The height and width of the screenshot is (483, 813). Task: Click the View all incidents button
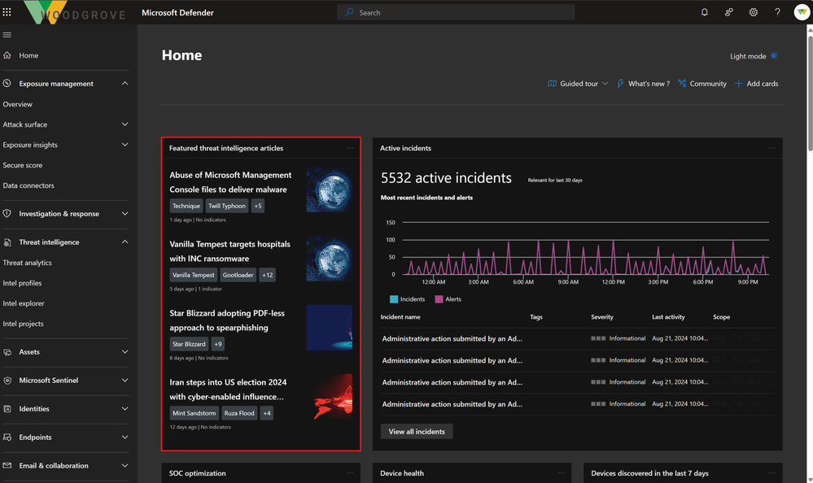click(x=417, y=431)
